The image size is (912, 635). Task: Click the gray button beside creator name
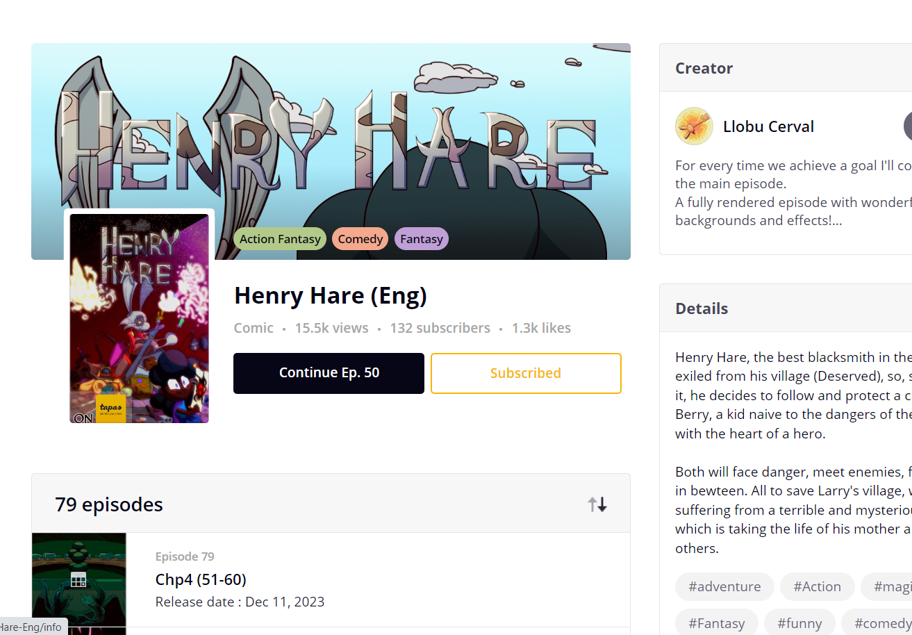coord(908,126)
